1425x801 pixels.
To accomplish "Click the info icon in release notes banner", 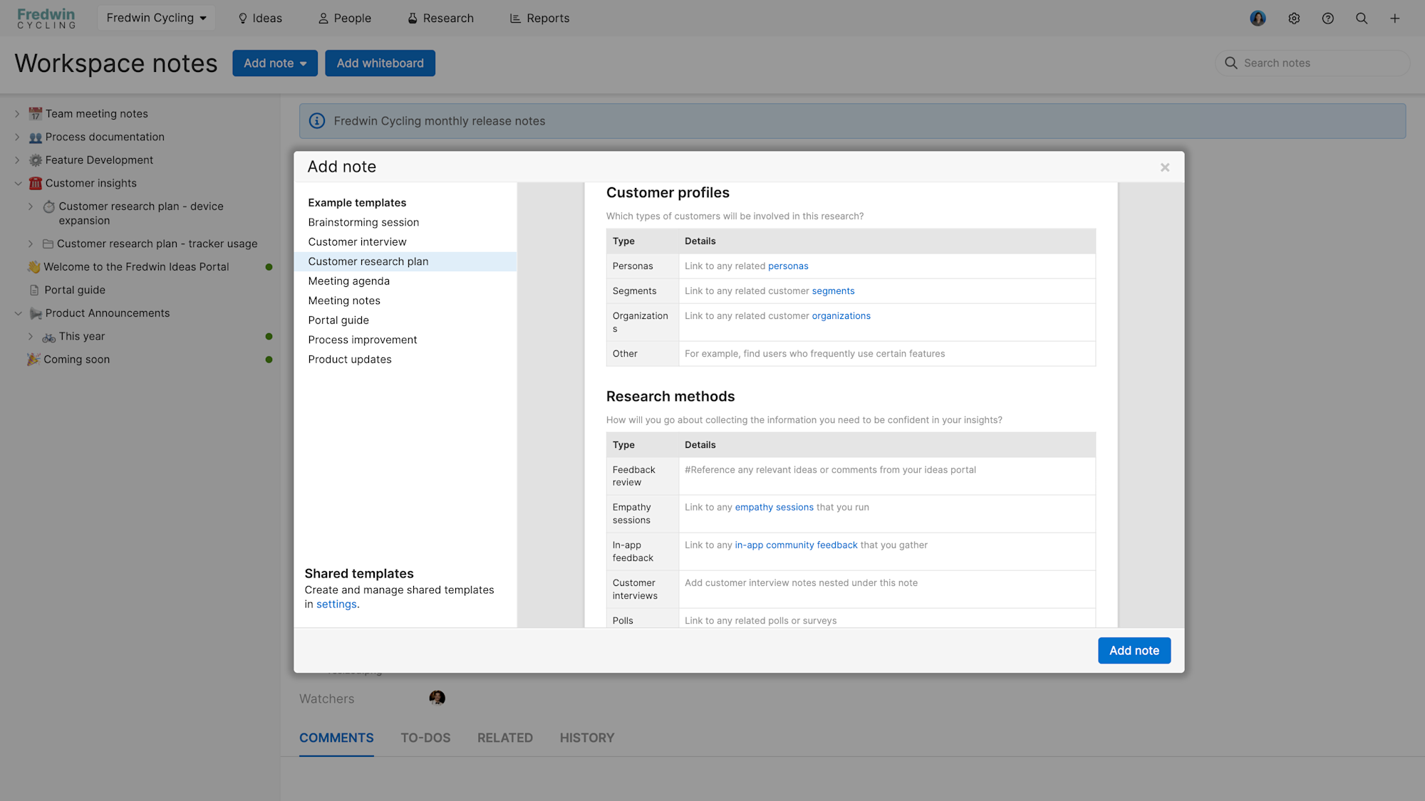I will [317, 121].
